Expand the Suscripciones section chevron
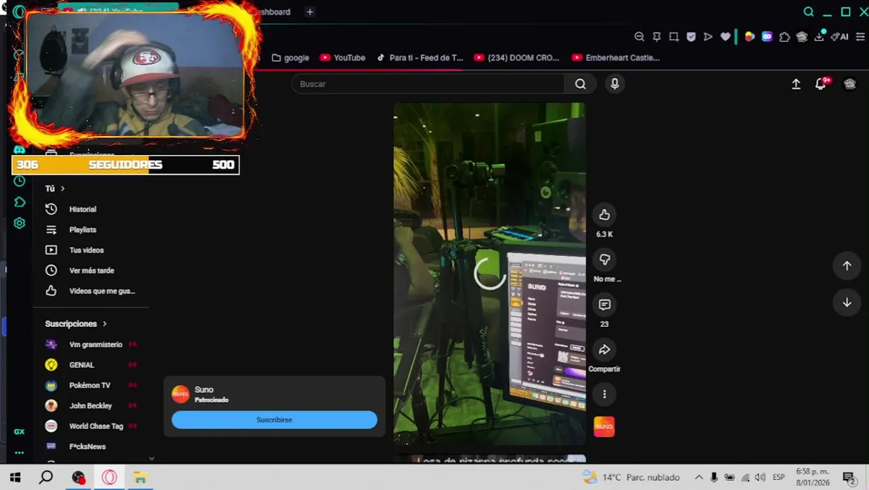The image size is (869, 490). (104, 324)
